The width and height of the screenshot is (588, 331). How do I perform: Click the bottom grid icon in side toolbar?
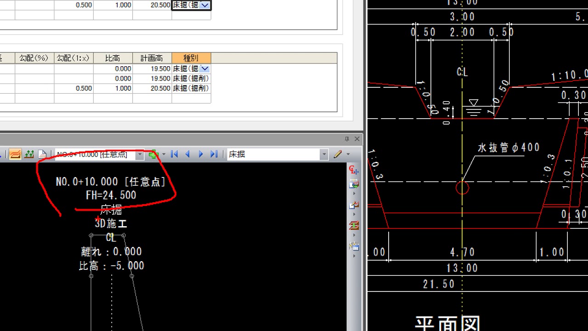pyautogui.click(x=354, y=246)
